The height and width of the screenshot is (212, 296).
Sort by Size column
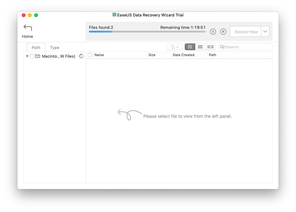click(x=159, y=55)
